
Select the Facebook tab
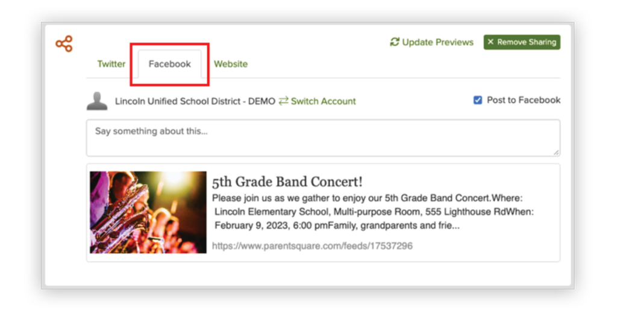[169, 64]
